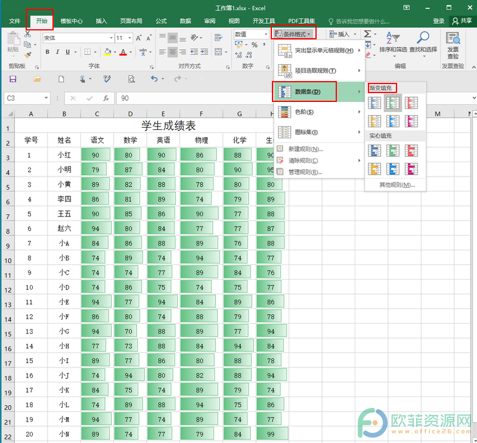Expand the Name Box dropdown for C3
Viewport: 477px width, 443px height.
pyautogui.click(x=46, y=98)
